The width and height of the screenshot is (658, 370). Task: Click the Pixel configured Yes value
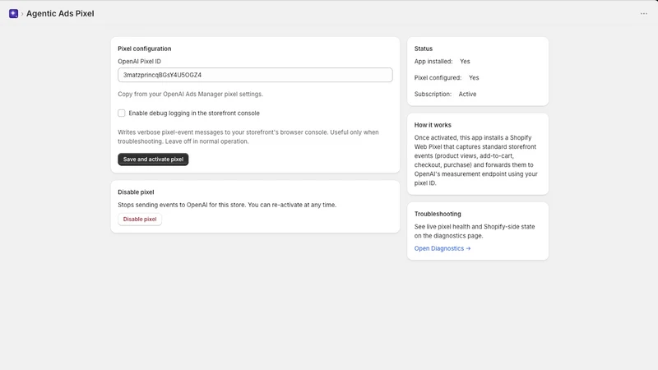[x=474, y=77]
